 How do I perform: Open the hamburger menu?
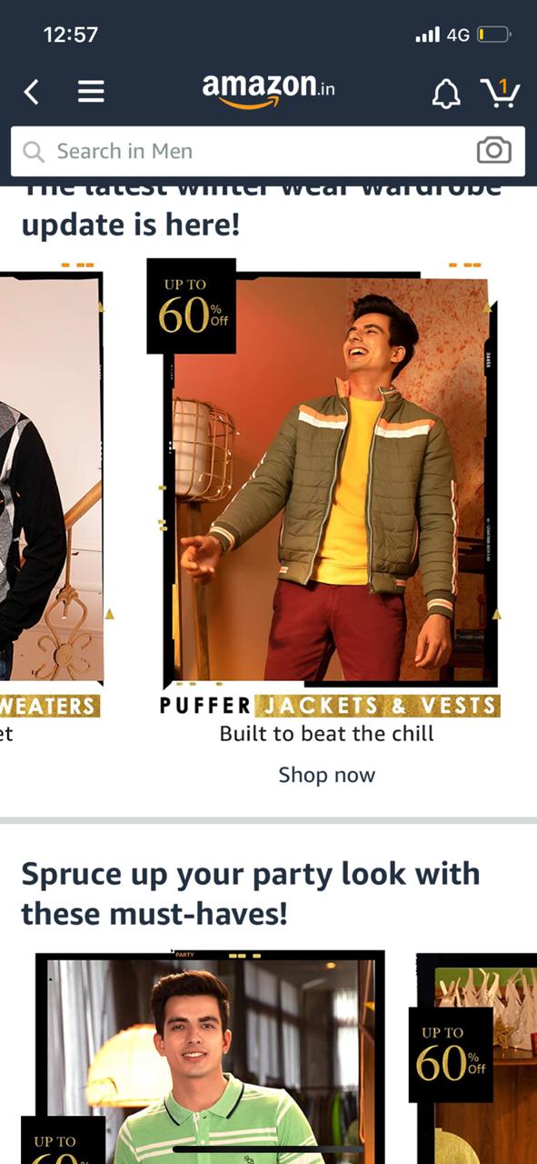(x=91, y=91)
